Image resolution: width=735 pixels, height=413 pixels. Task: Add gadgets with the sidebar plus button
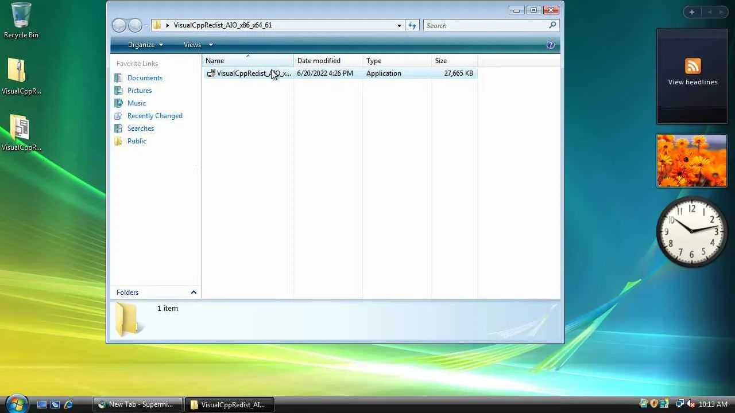[692, 12]
